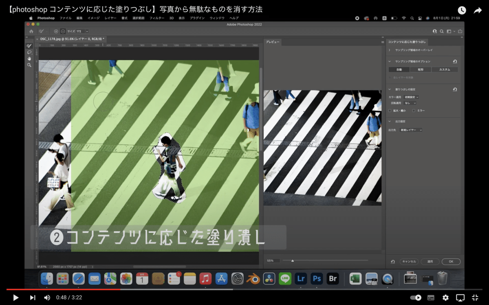Open DaVinci Resolve in the Dock
The image size is (489, 305).
coord(269,279)
